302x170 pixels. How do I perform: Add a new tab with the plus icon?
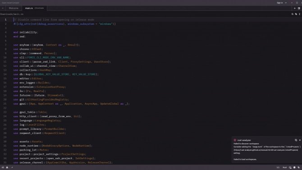click(295, 8)
